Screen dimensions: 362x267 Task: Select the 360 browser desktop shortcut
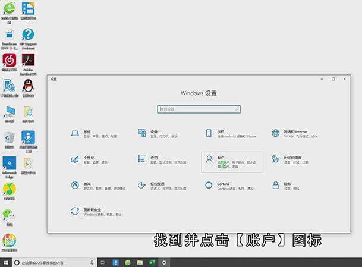(9, 12)
